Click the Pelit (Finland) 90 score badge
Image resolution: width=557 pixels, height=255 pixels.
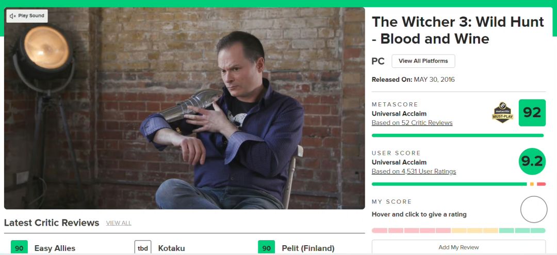[267, 248]
